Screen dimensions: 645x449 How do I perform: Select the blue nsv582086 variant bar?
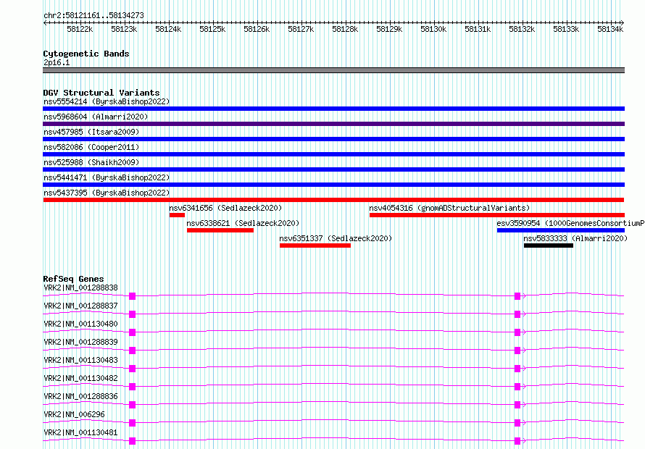pyautogui.click(x=333, y=154)
